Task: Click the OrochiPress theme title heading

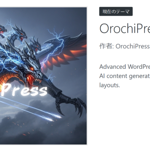Action: click(x=124, y=28)
